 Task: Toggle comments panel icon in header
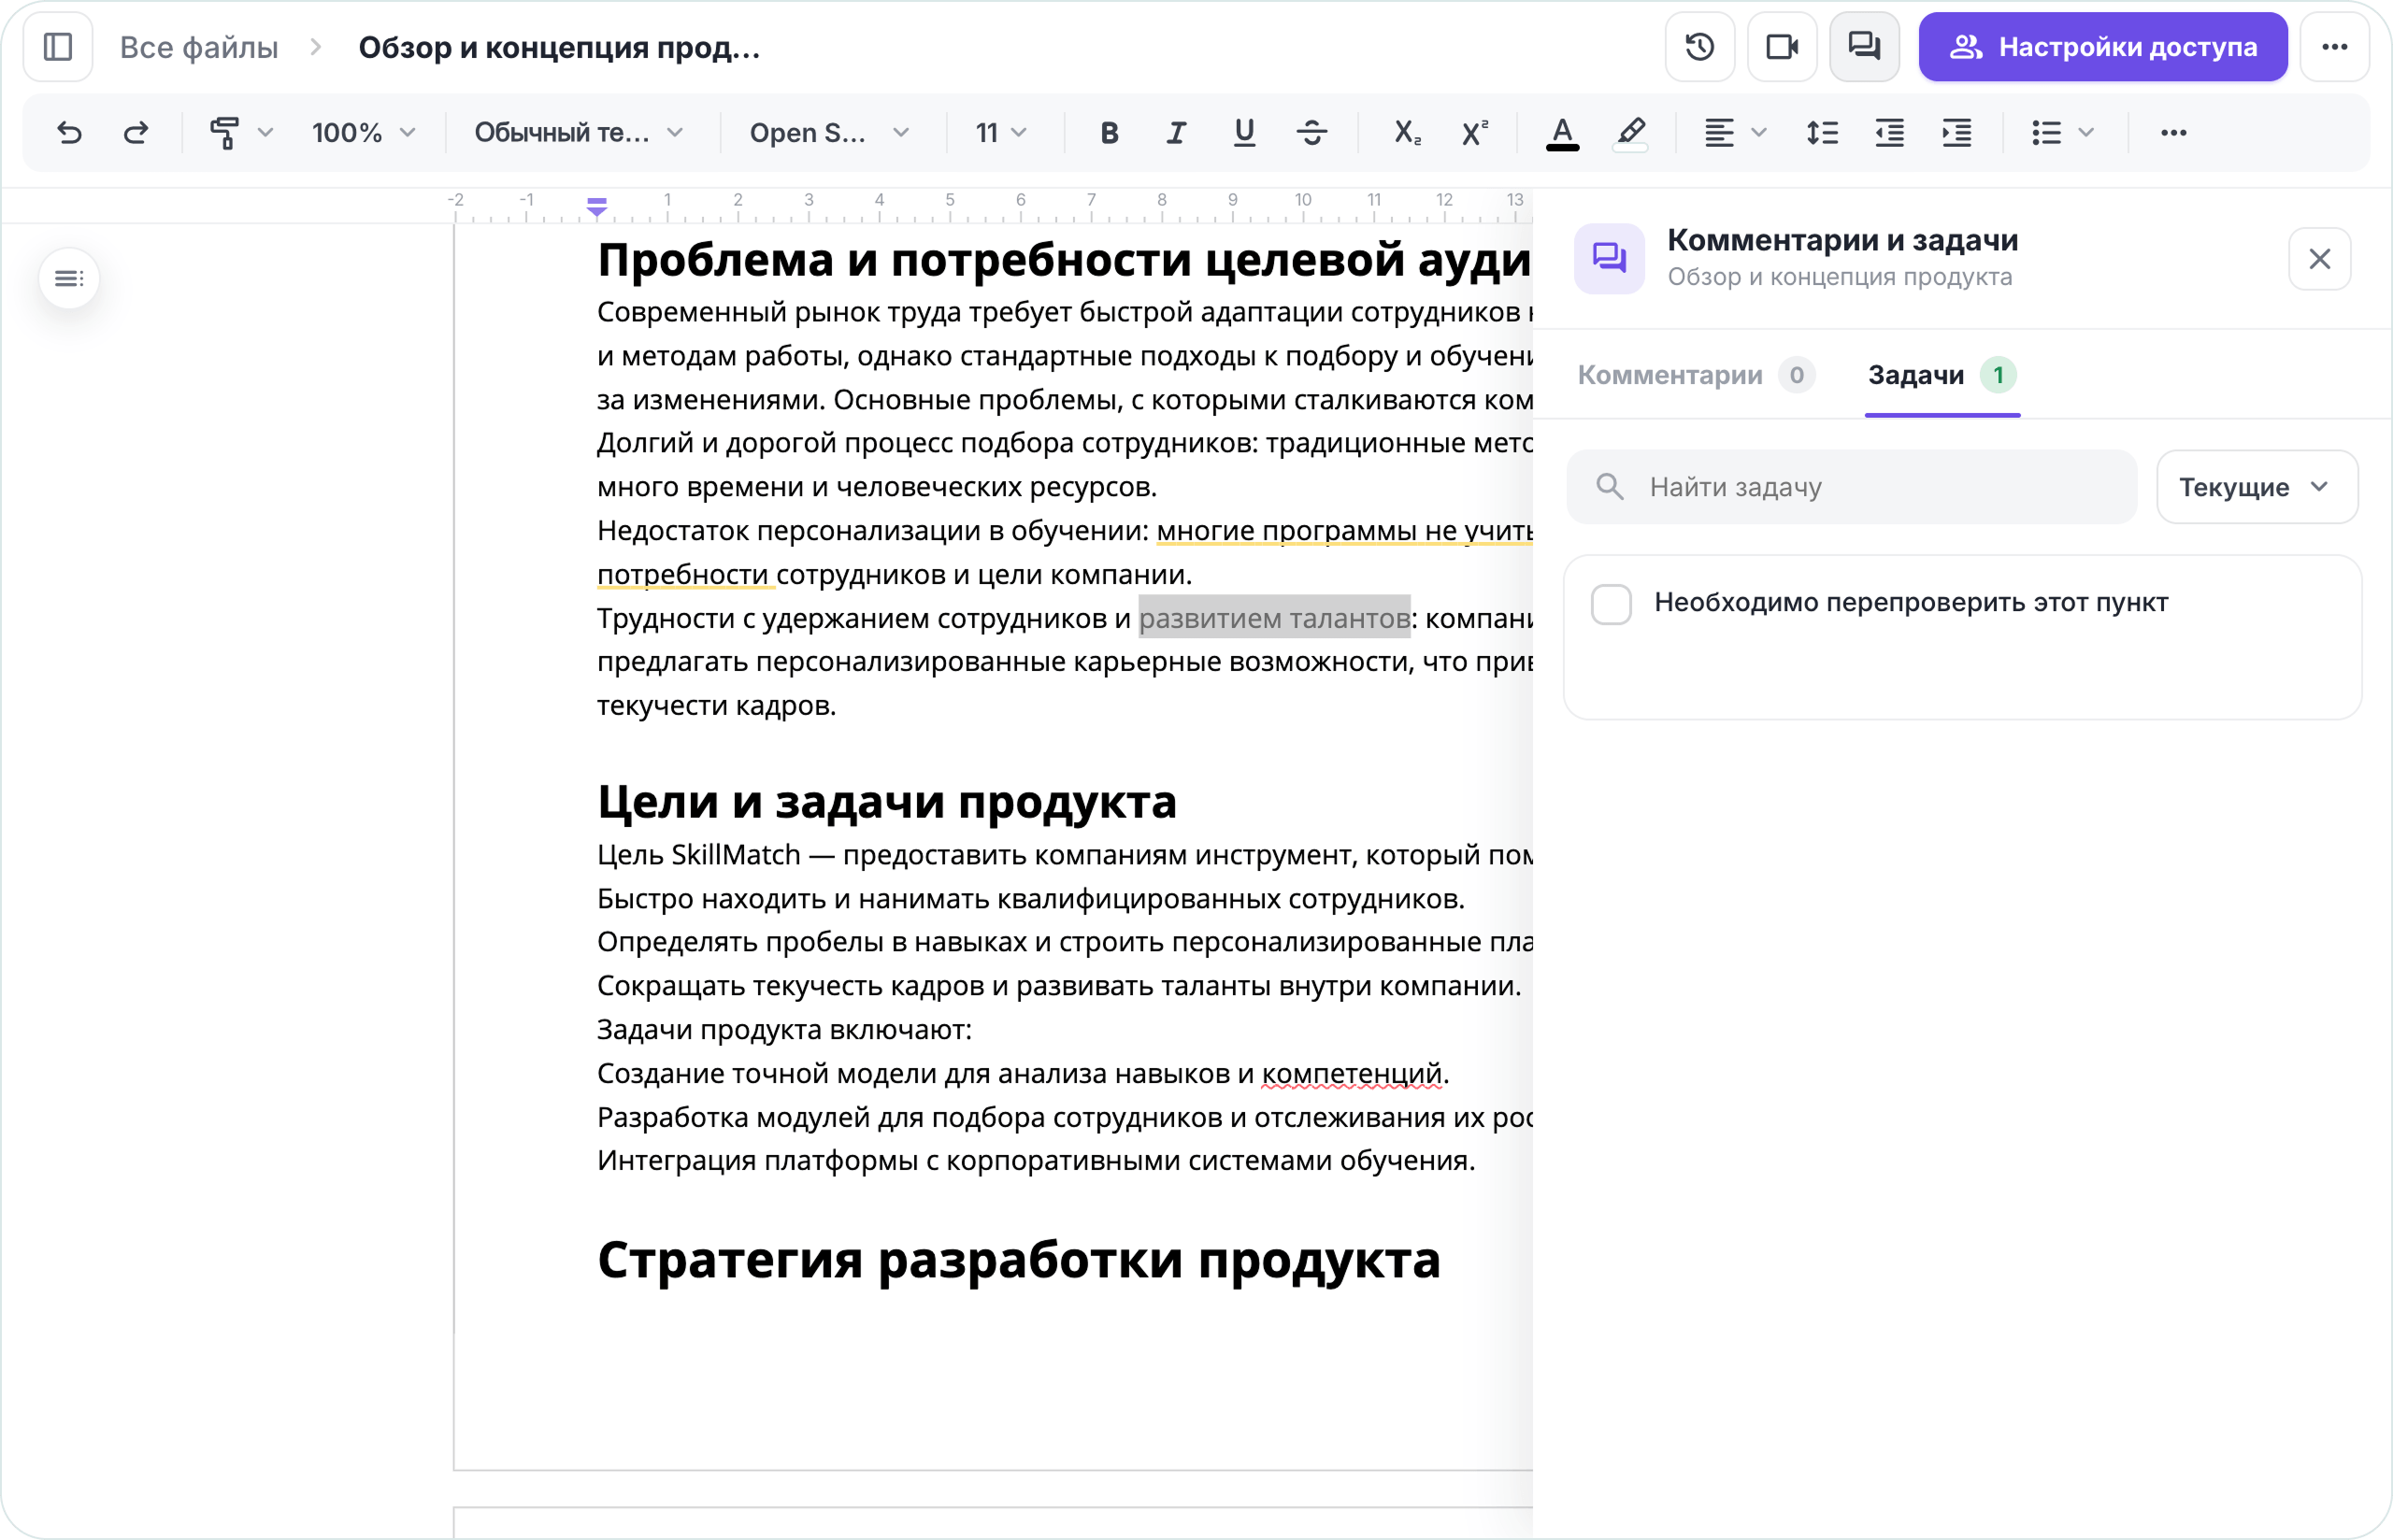pyautogui.click(x=1864, y=47)
